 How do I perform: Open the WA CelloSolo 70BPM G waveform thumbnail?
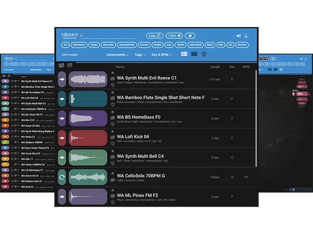coord(88,177)
